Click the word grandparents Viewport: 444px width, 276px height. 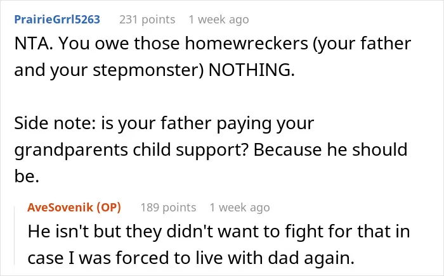71,150
